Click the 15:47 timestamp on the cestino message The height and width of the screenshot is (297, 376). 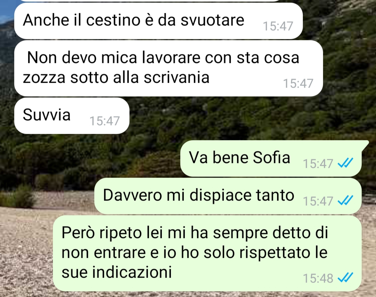point(278,26)
